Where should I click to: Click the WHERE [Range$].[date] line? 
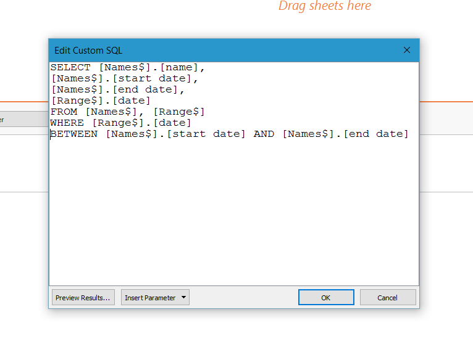click(x=120, y=123)
